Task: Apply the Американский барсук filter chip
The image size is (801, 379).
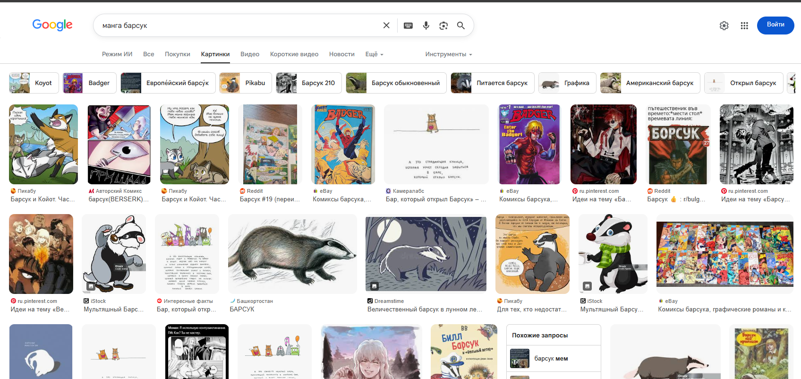Action: pos(650,83)
